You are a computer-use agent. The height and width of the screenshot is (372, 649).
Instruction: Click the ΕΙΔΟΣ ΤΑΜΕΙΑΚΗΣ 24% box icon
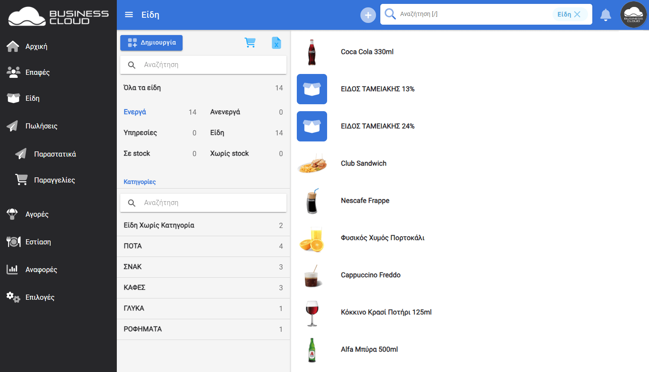tap(312, 126)
